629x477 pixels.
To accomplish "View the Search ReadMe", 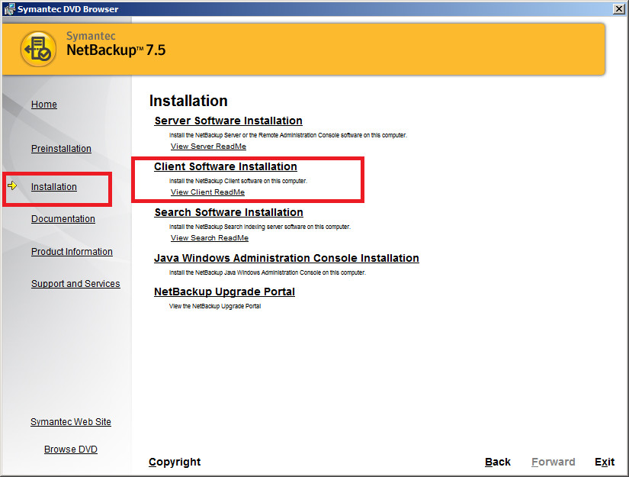I will pyautogui.click(x=209, y=237).
